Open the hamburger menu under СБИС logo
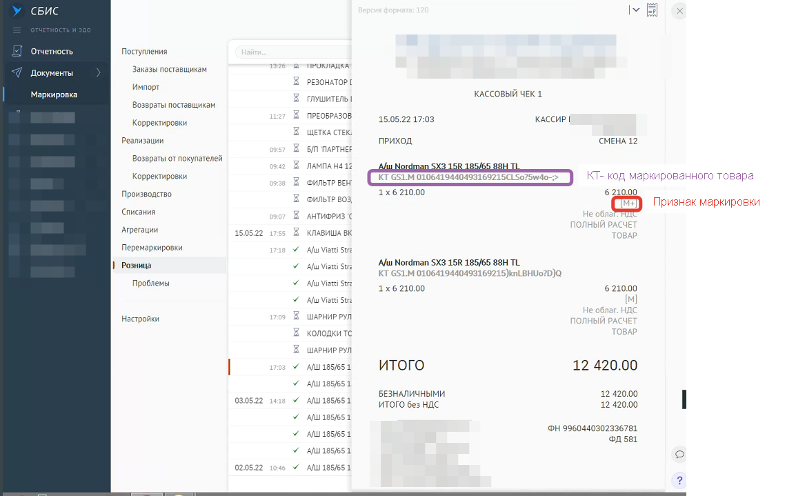Screen dimensions: 796x496 coord(17,30)
